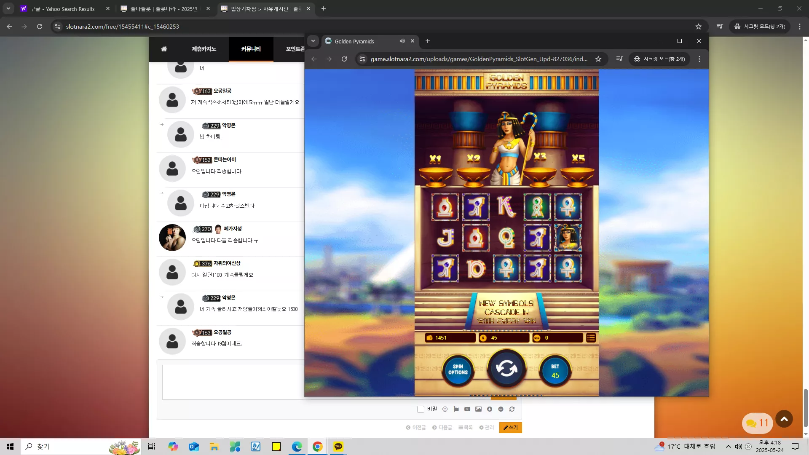Open the post list 목록

tap(465, 428)
